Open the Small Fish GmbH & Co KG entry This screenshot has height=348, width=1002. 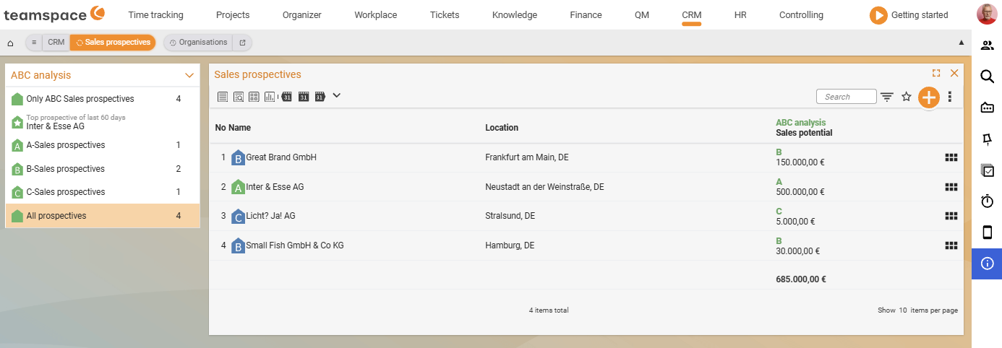[295, 245]
